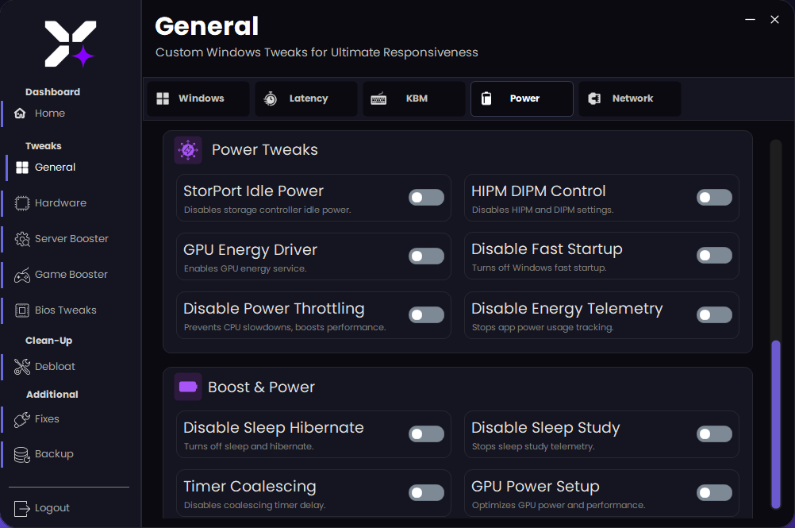
Task: Enable the StorPort Idle Power toggle
Action: tap(426, 197)
